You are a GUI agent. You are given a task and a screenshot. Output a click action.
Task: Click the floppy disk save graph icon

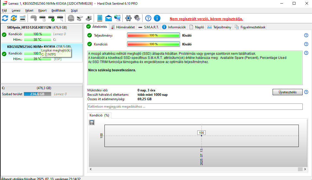pos(92,122)
